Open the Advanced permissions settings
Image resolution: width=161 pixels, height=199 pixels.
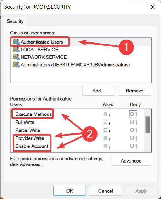(131, 161)
